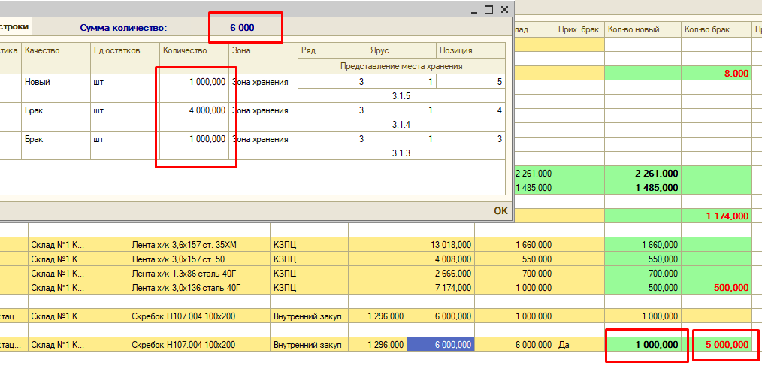Click Сумма количество value 6 000
This screenshot has width=762, height=372.
point(243,28)
